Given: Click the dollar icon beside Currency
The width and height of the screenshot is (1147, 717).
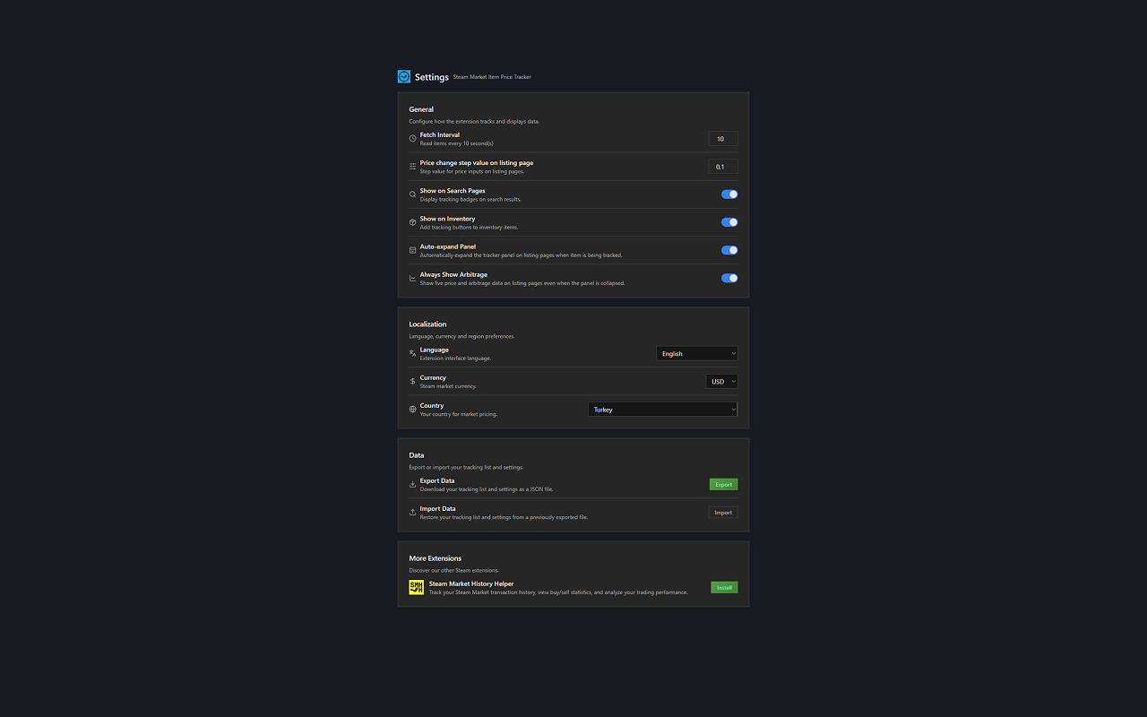Looking at the screenshot, I should (412, 381).
